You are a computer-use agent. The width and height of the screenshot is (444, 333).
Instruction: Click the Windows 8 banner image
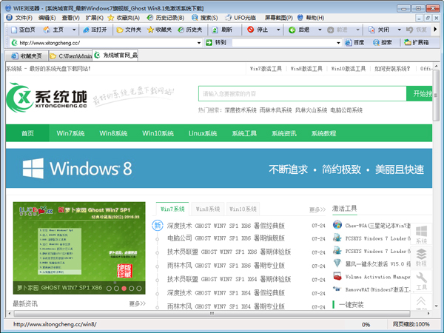click(219, 168)
